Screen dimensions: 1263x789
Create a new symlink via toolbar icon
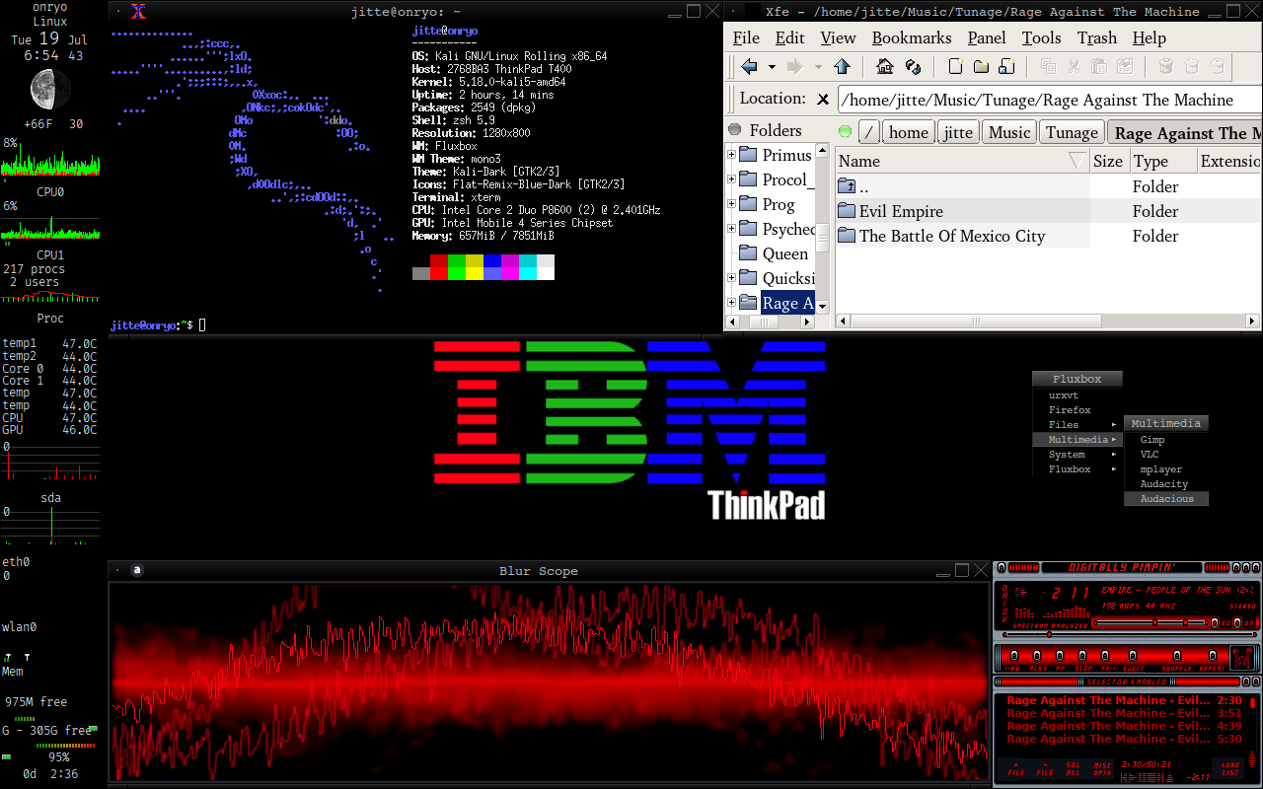click(x=1006, y=66)
